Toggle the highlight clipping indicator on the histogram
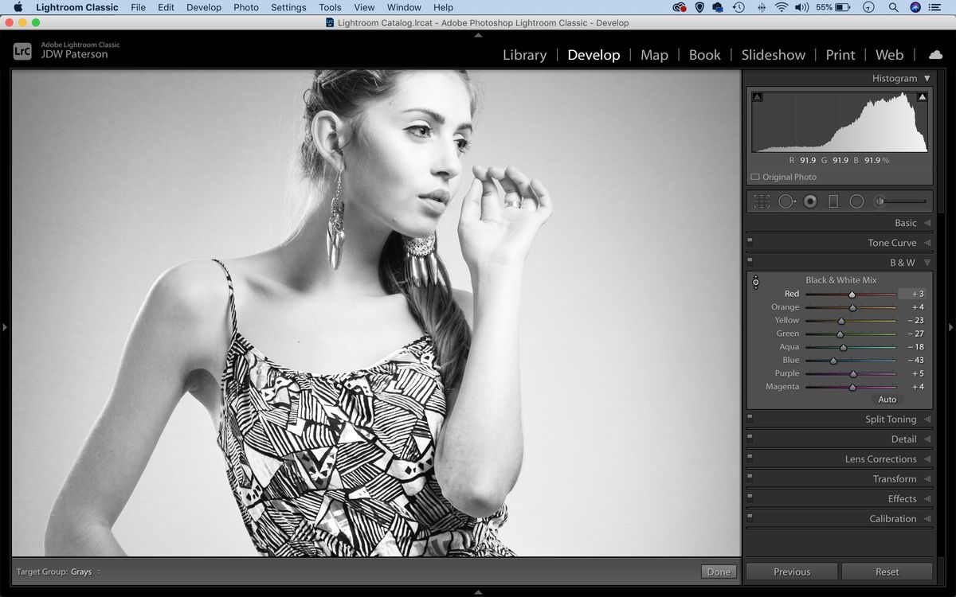This screenshot has width=956, height=597. [x=923, y=96]
